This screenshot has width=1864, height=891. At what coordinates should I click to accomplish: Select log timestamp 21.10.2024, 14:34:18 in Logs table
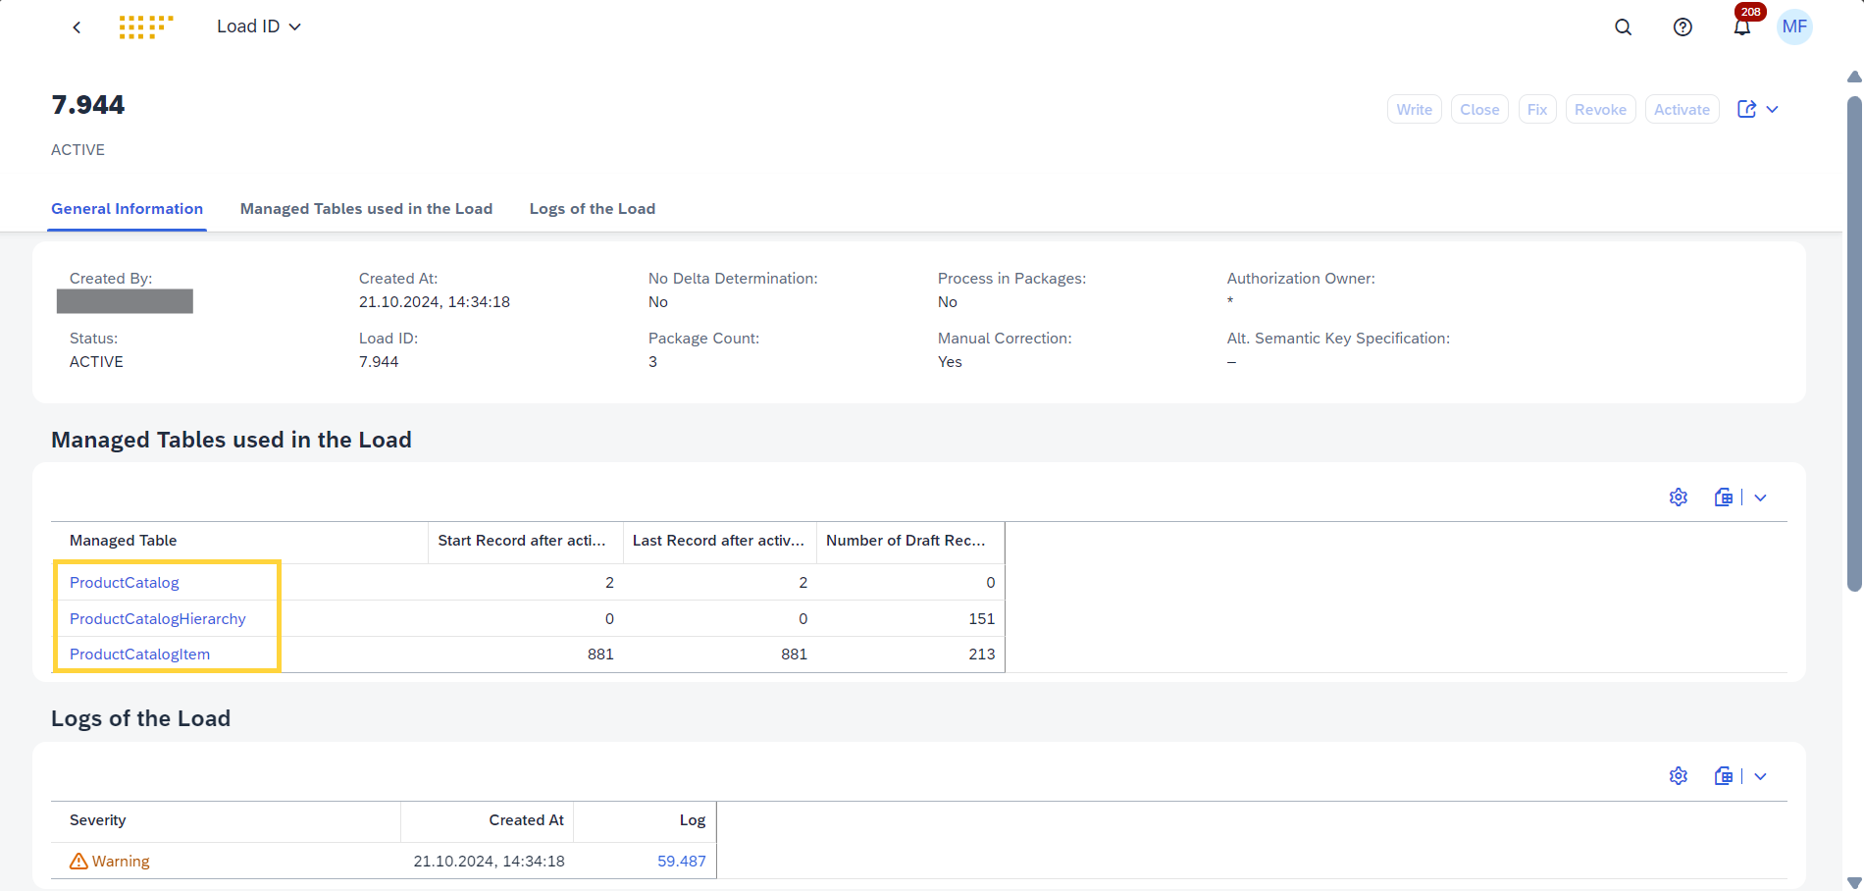490,862
